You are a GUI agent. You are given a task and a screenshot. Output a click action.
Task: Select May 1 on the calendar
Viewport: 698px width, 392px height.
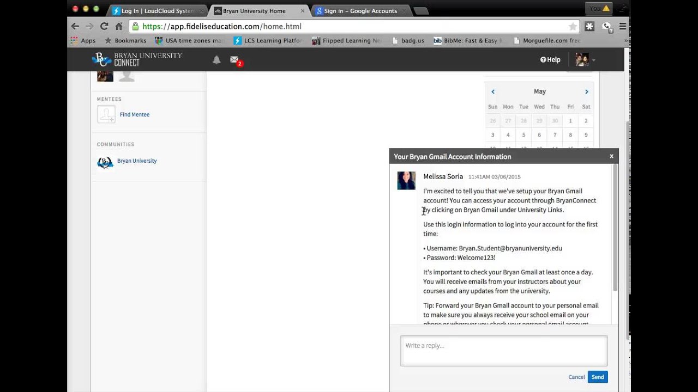point(570,121)
